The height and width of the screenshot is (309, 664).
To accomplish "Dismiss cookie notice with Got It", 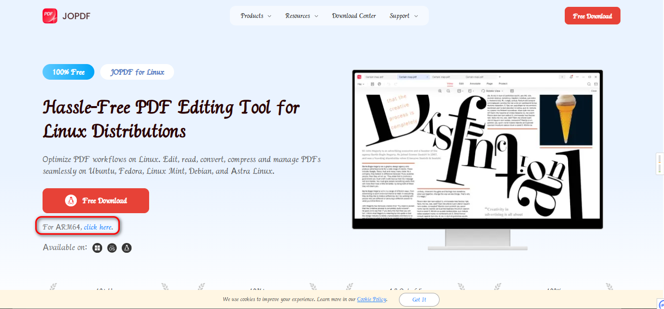I will coord(419,299).
